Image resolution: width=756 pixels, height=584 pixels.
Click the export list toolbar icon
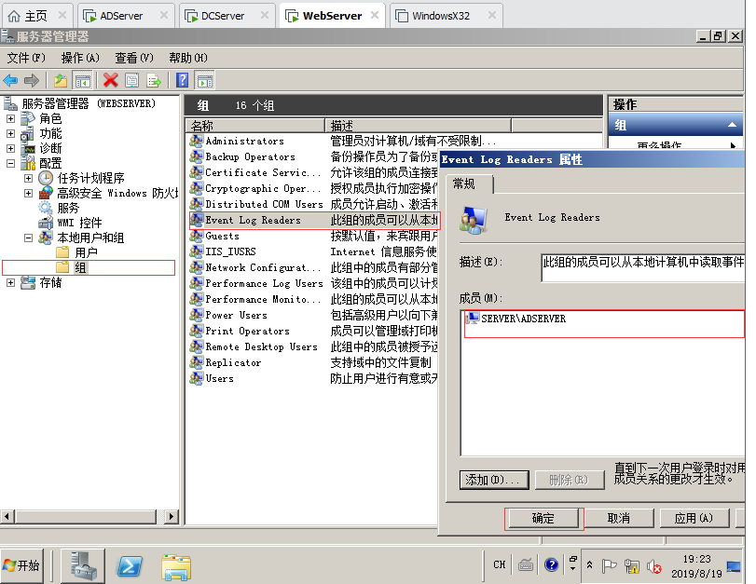click(154, 81)
